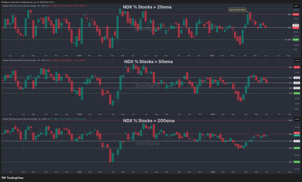
Task: Select the 'NDX % Stocks > 20sma' title text
Action: (147, 7)
